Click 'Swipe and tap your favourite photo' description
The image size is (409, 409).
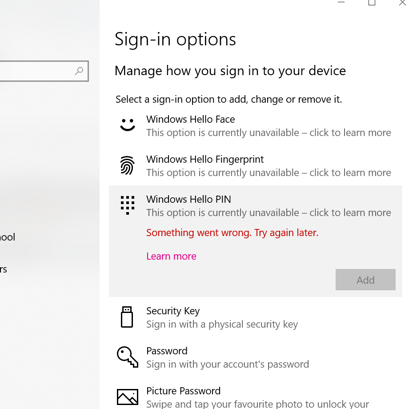tap(258, 404)
